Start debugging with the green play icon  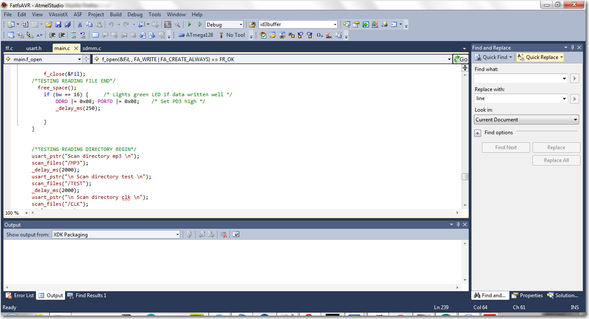point(189,24)
